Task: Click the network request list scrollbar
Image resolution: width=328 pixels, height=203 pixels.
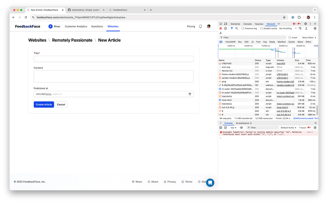Action: (317, 110)
